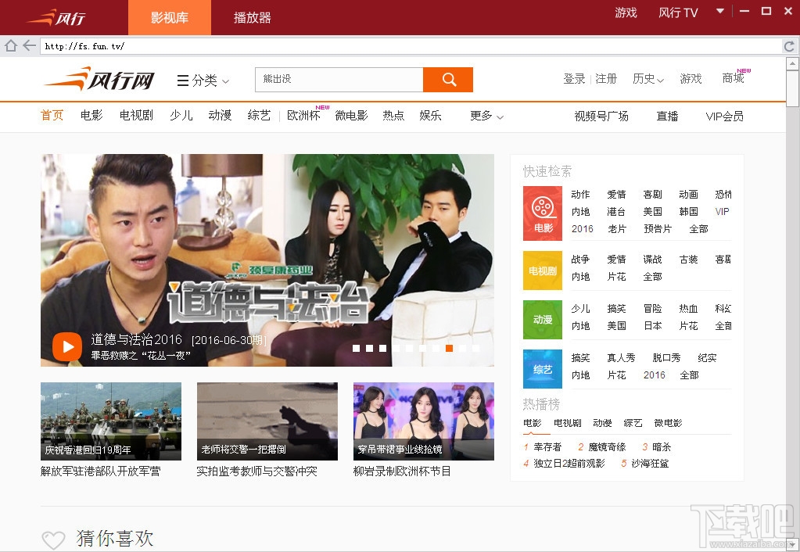This screenshot has height=552, width=800.
Task: Click the orange search magnifier button
Action: click(448, 80)
